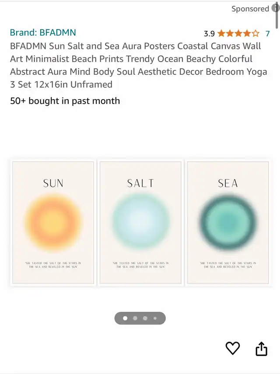This screenshot has height=374, width=280.
Task: Select the fourth small carousel dot
Action: tap(155, 318)
